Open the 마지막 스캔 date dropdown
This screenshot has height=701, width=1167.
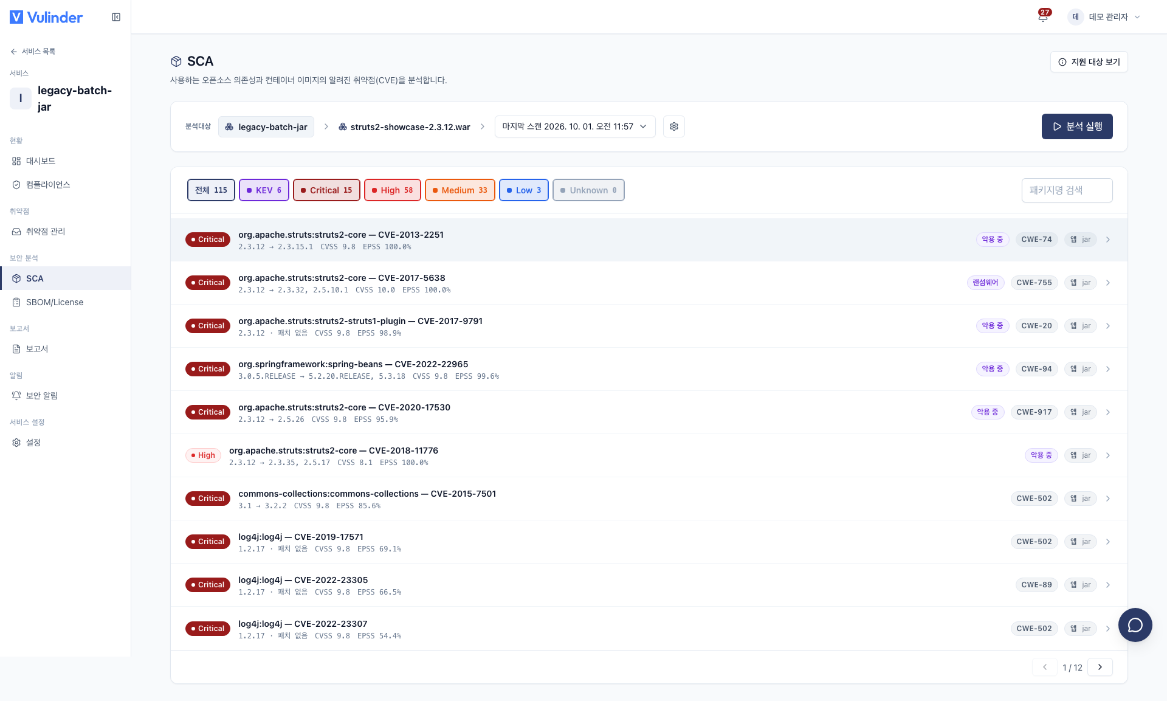(x=575, y=126)
